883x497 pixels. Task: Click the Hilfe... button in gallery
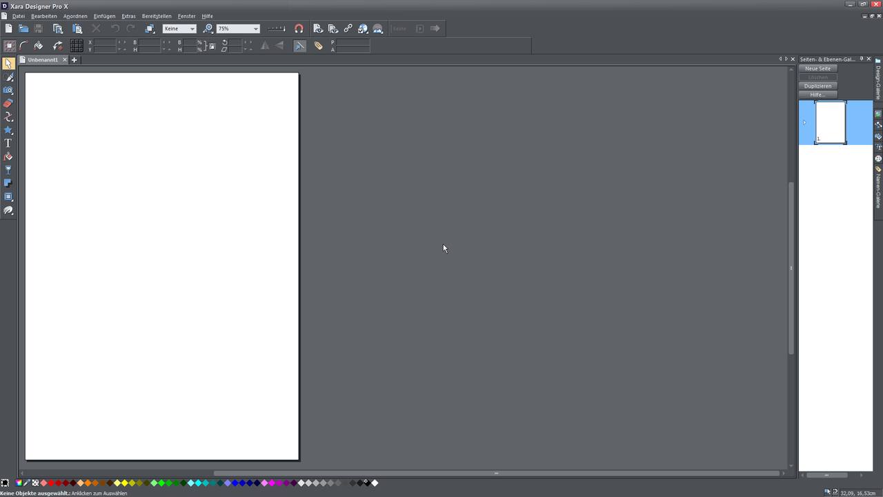click(x=818, y=95)
